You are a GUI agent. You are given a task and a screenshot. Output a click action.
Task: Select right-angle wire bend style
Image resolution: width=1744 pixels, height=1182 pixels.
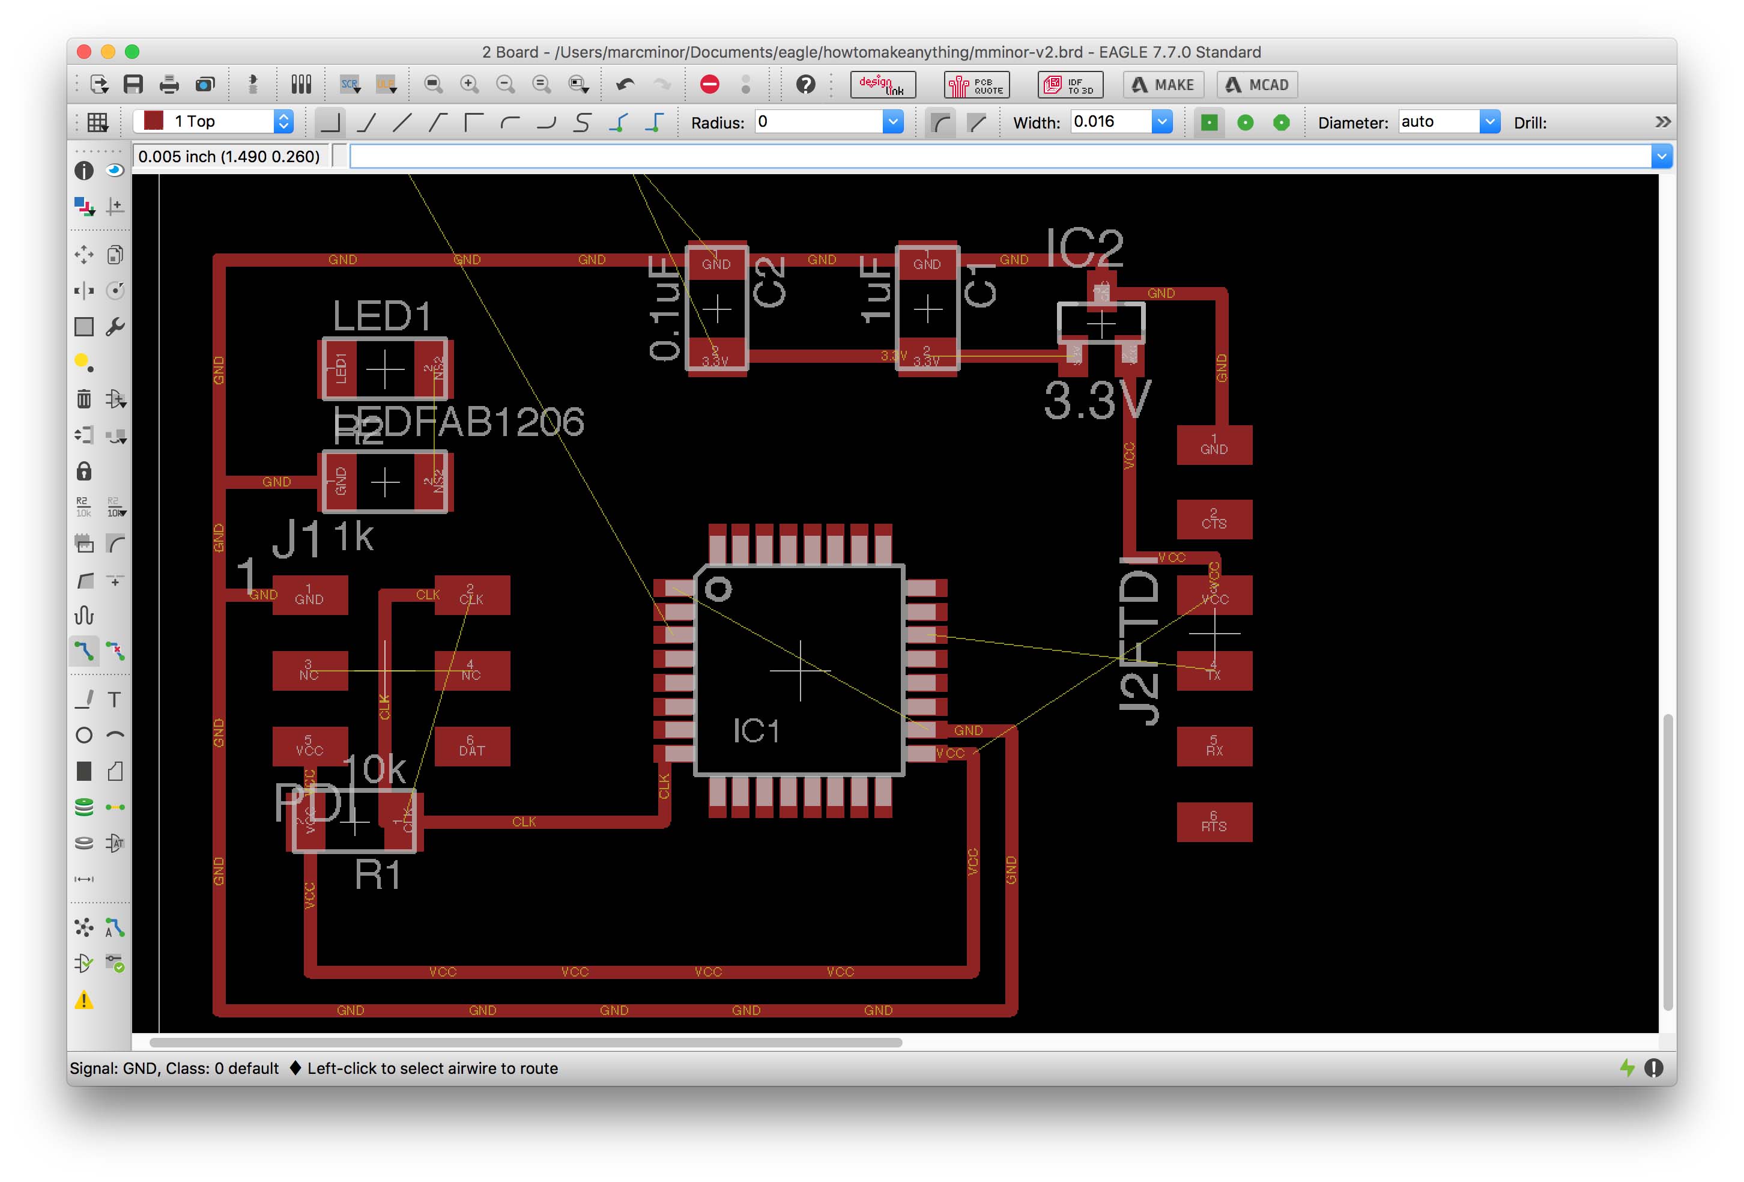[x=330, y=123]
